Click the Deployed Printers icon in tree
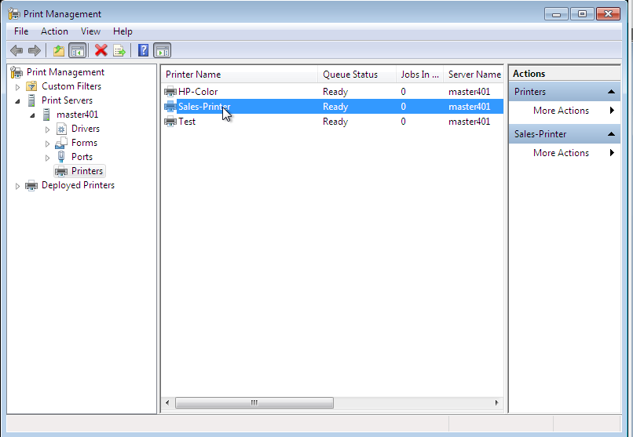This screenshot has height=437, width=633. pyautogui.click(x=31, y=185)
